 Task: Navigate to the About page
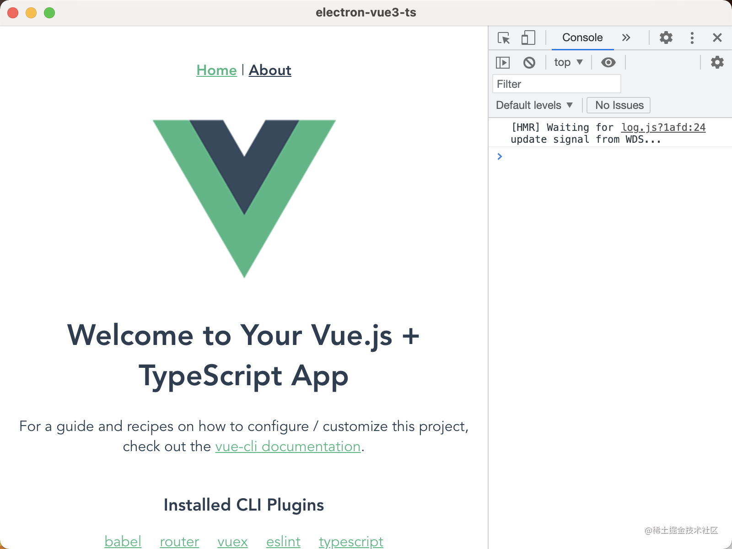(269, 70)
